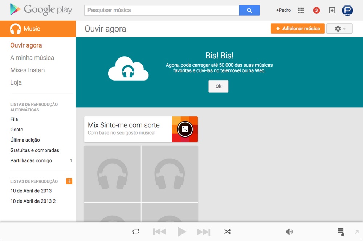Add a new playlist with the plus icon
This screenshot has width=363, height=241.
pyautogui.click(x=69, y=181)
